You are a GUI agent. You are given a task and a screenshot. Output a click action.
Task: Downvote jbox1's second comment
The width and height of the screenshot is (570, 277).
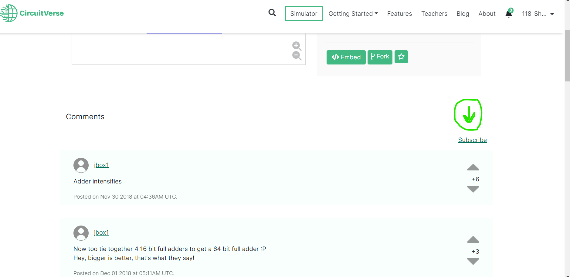pyautogui.click(x=473, y=261)
